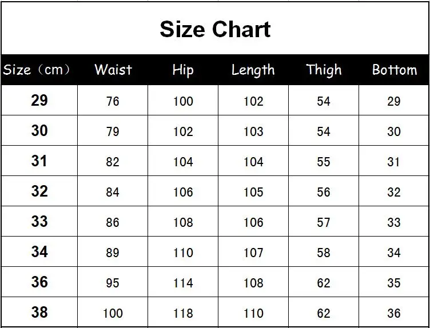Select thigh value 57 cell
Screen dimensions: 430x328
324,221
